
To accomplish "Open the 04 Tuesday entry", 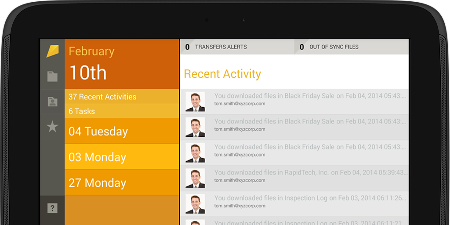I will coord(122,131).
